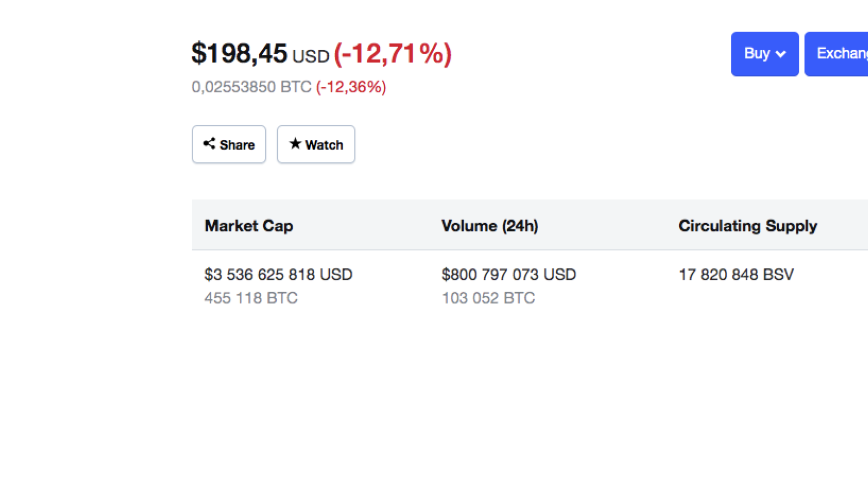Click the Share button label
The image size is (868, 488).
237,145
